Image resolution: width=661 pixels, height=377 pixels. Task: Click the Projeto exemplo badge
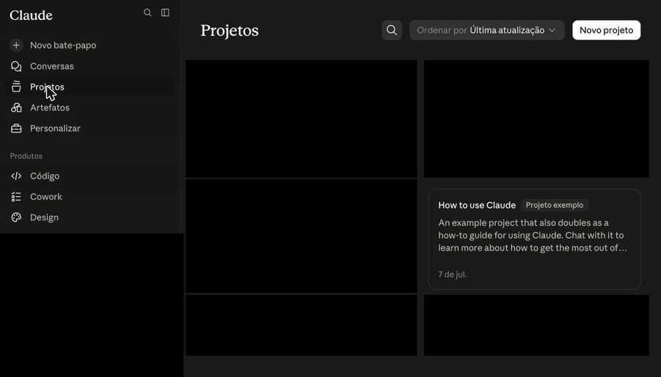[555, 205]
